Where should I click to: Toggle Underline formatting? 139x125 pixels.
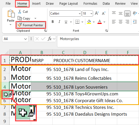point(66,22)
